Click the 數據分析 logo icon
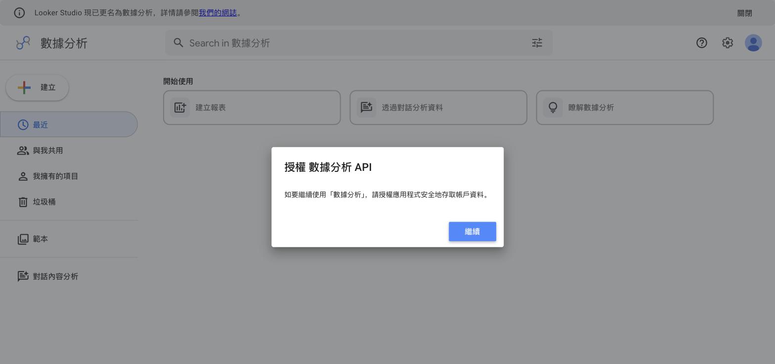 pos(23,43)
